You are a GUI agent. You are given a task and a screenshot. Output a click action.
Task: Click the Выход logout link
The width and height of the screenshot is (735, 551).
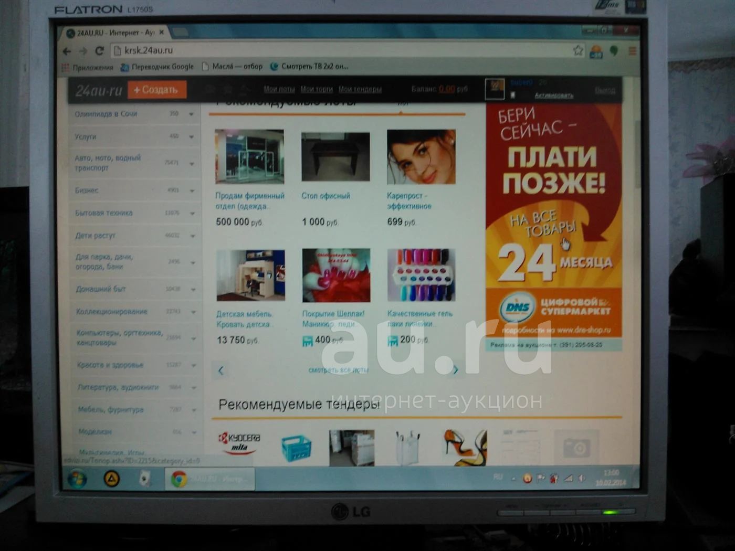[x=605, y=90]
